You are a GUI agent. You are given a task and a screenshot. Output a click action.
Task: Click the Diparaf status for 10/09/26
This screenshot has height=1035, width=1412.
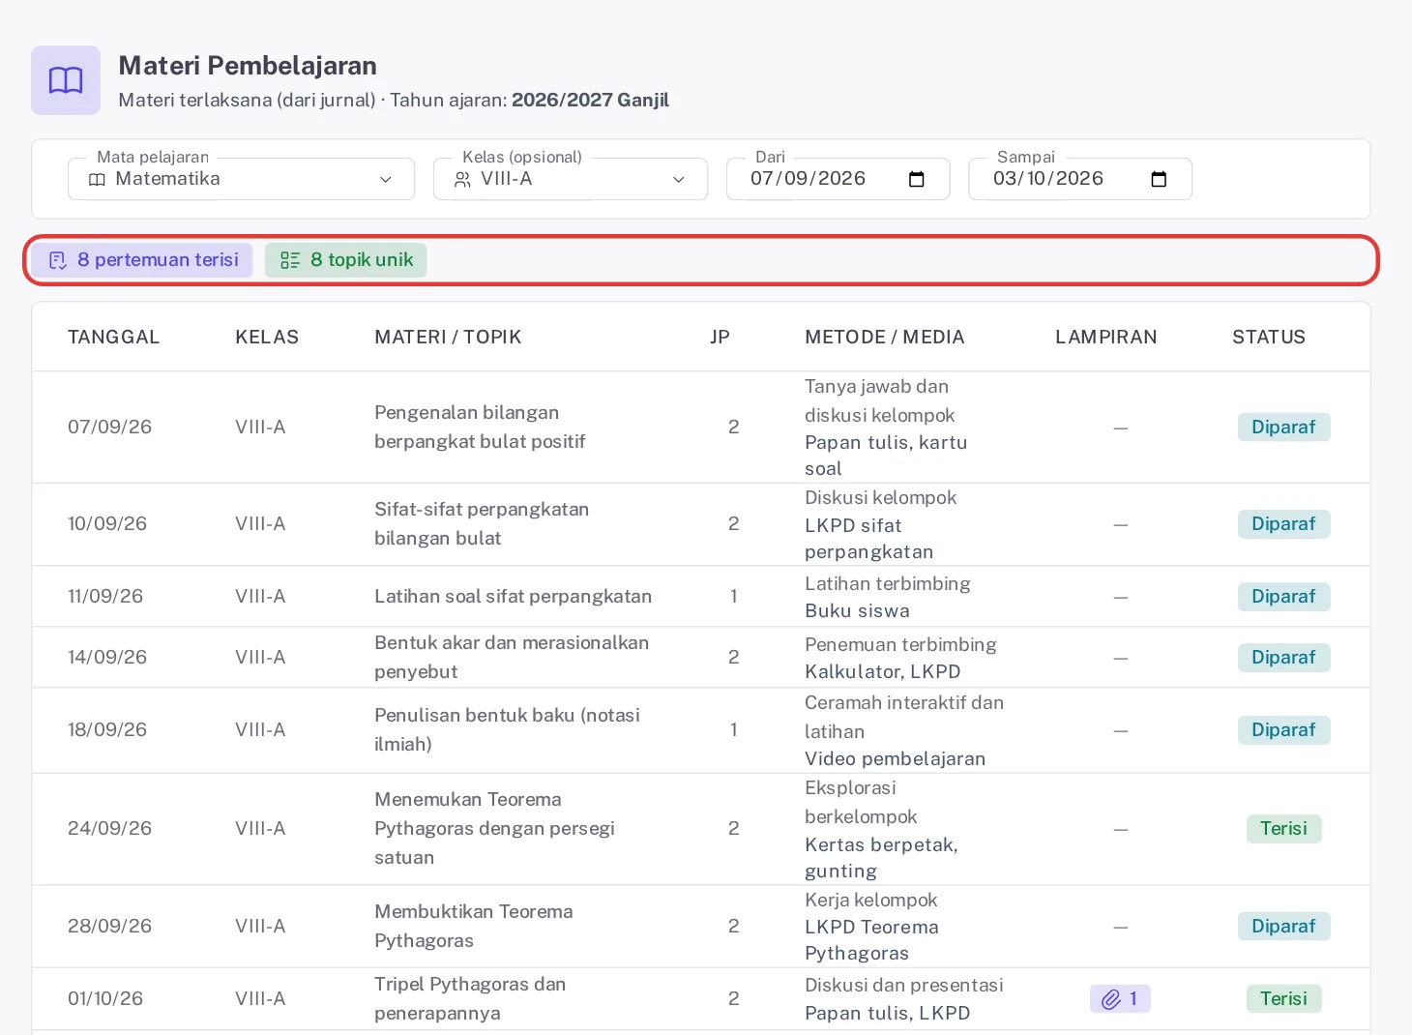pos(1283,523)
